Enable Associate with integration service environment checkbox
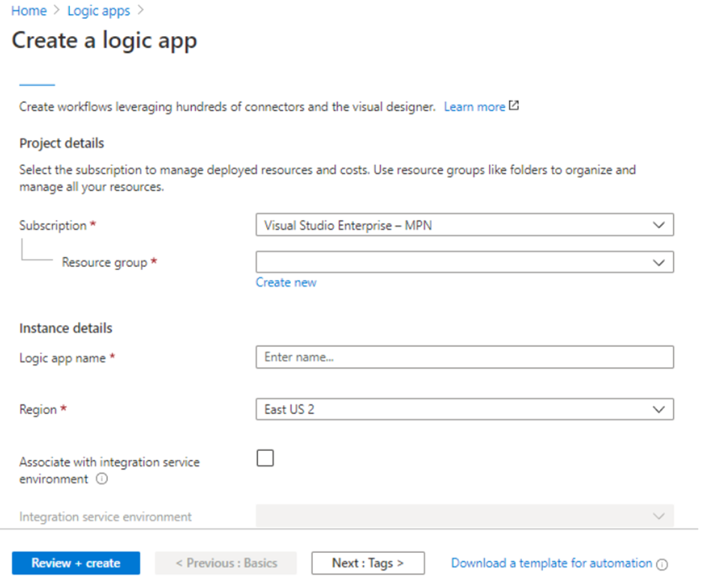The height and width of the screenshot is (577, 705). pos(265,458)
